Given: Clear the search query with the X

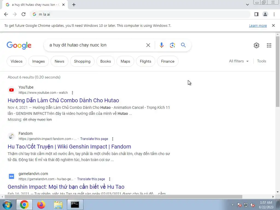Looking at the screenshot, I should [148, 45].
